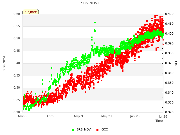Click the 0.45 left axis value
Image resolution: width=180 pixels, height=135 pixels.
[17, 51]
